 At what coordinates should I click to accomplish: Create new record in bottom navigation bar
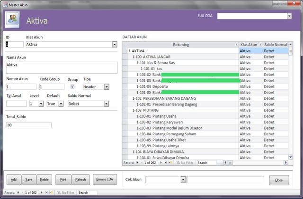coord(50,193)
